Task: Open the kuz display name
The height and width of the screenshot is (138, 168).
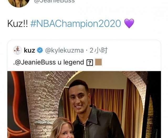Action: (x=29, y=50)
